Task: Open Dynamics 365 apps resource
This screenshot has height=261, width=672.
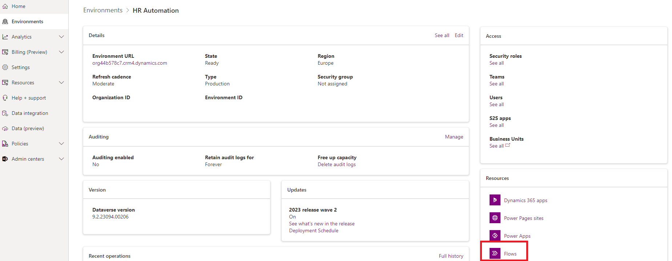Action: click(526, 200)
